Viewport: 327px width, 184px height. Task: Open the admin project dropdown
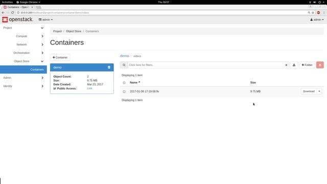pyautogui.click(x=45, y=19)
